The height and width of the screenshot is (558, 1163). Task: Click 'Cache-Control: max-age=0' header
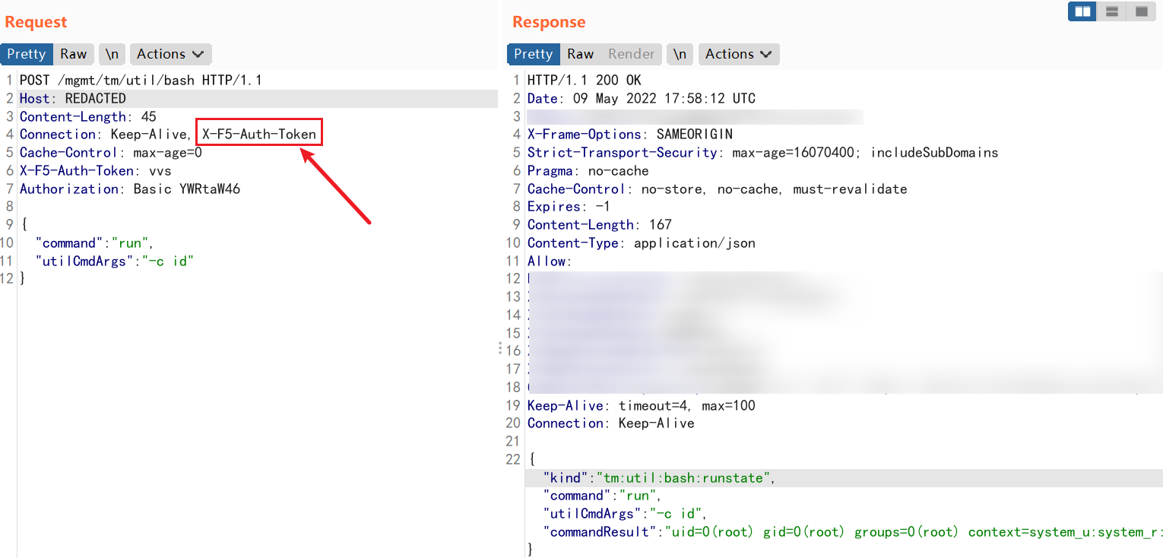111,152
